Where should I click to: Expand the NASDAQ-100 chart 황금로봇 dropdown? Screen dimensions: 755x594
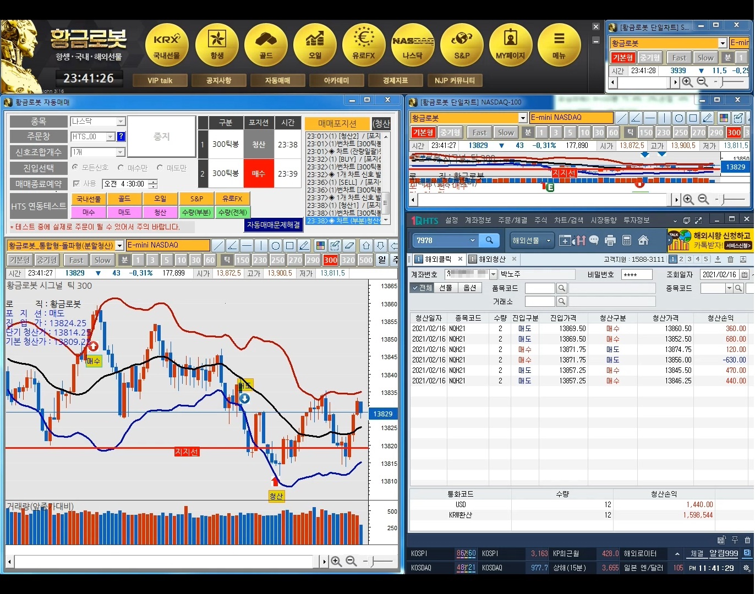point(523,118)
